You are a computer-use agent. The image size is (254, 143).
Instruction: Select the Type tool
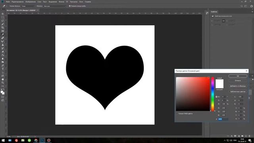[3, 69]
